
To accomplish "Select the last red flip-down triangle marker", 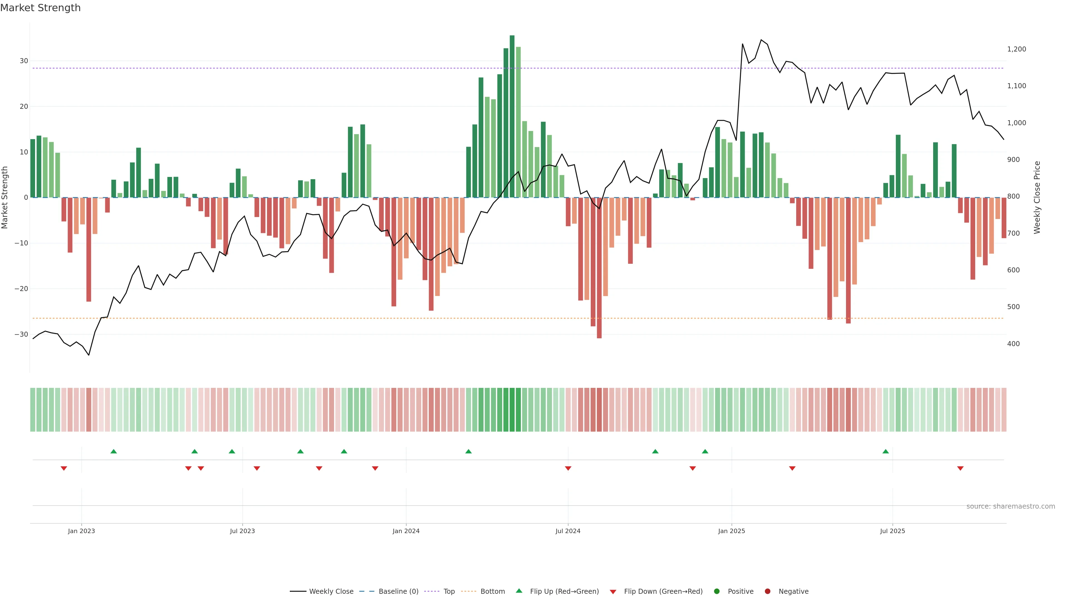I will [960, 468].
